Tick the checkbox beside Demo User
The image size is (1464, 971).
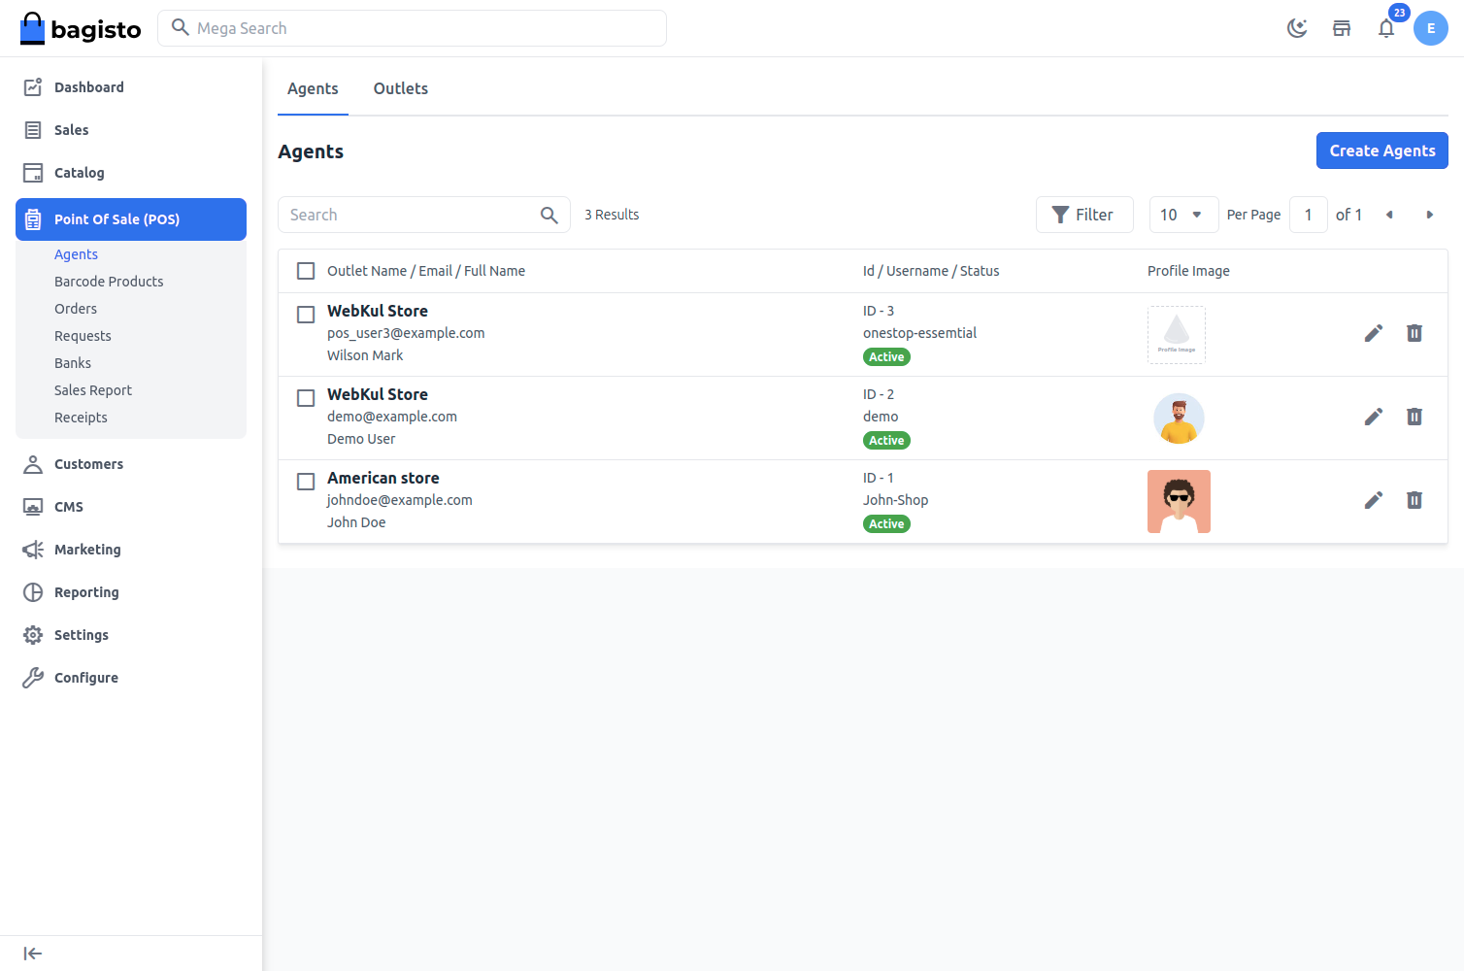(x=306, y=398)
